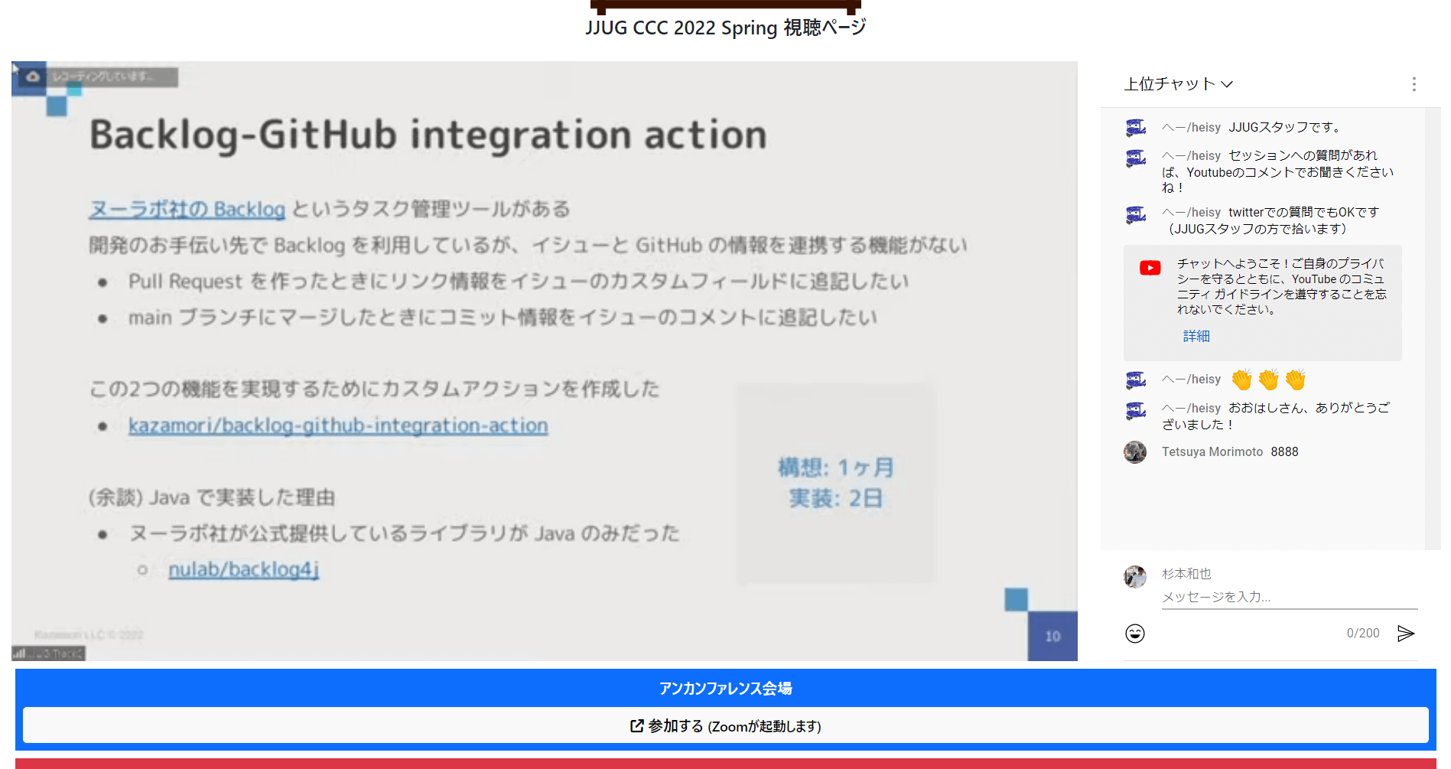The image size is (1451, 769).
Task: Click the '(余談) Java で実装した理由' slide heading
Action: click(212, 497)
